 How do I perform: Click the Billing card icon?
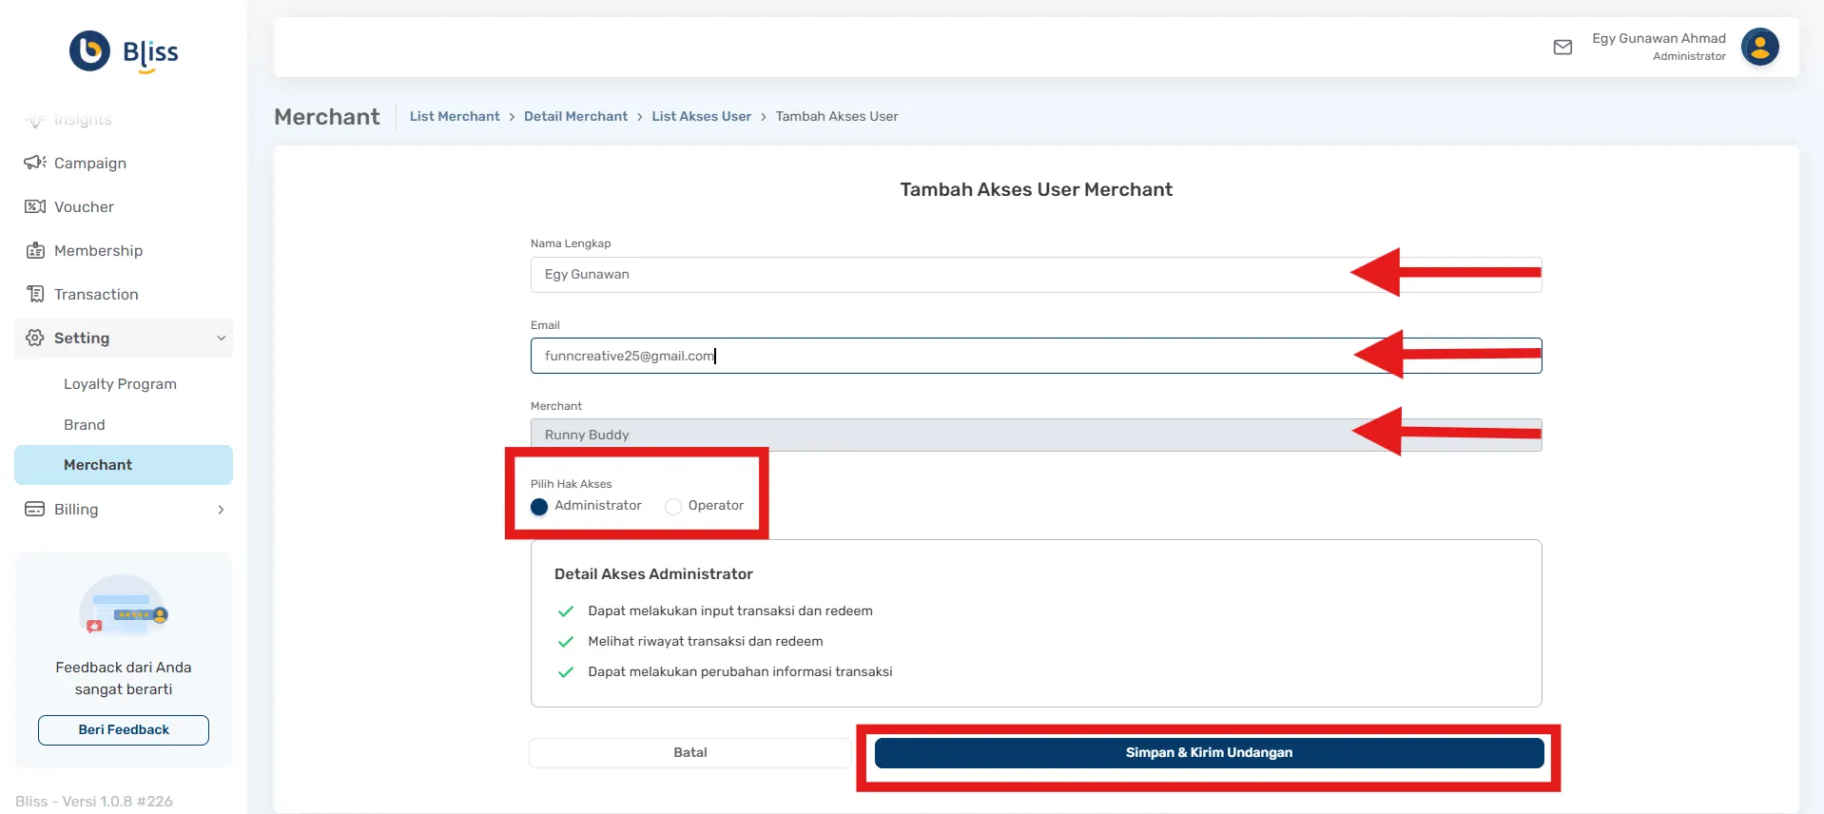click(35, 509)
